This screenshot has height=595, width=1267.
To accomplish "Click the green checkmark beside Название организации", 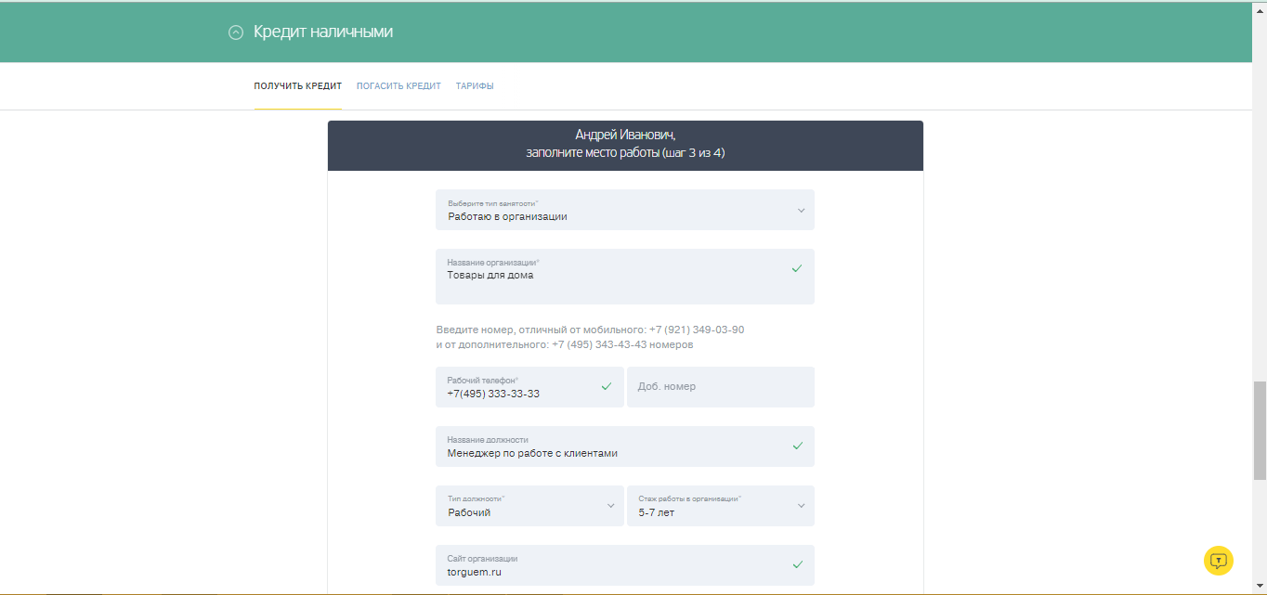I will (796, 267).
